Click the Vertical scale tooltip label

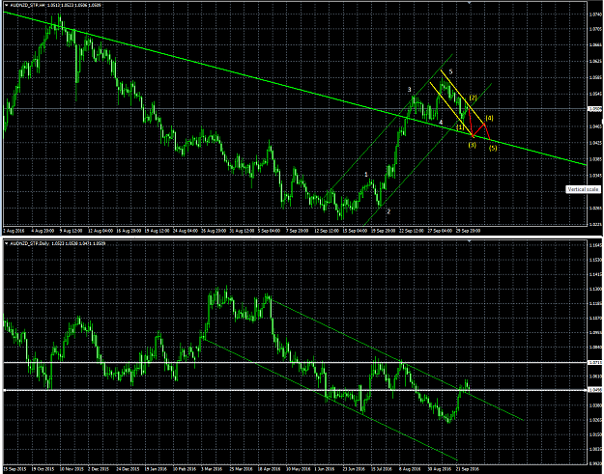(x=583, y=189)
